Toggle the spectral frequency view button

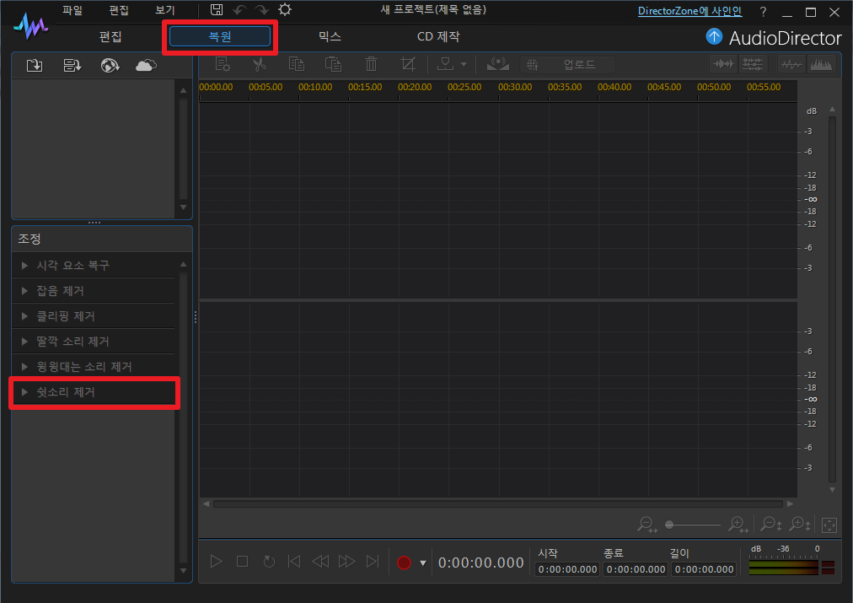click(x=821, y=64)
